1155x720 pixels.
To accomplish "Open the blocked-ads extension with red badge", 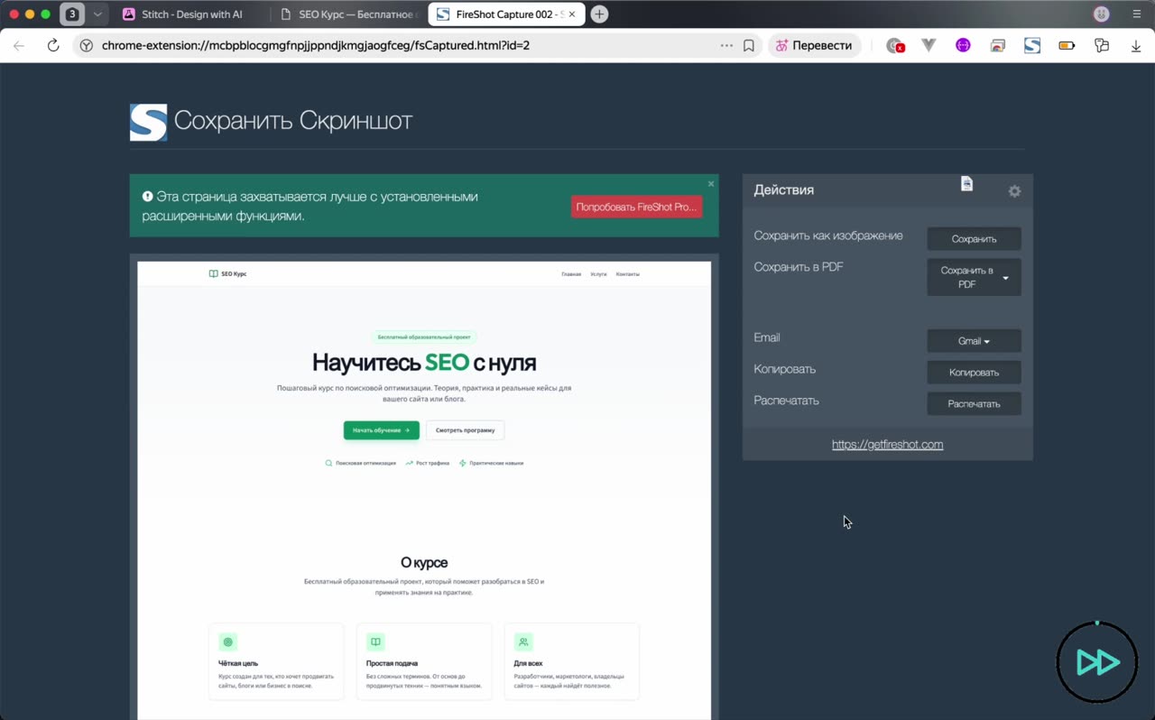I will point(895,45).
